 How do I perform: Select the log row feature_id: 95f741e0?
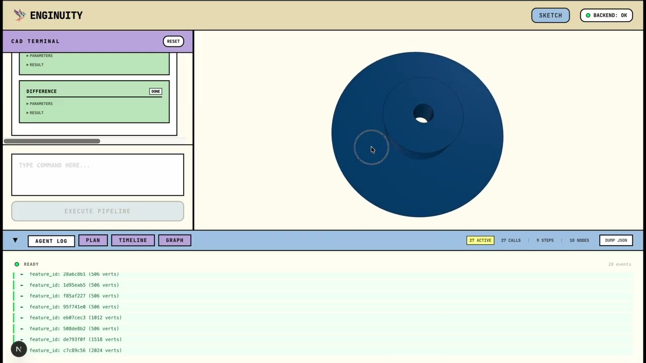[x=323, y=307]
